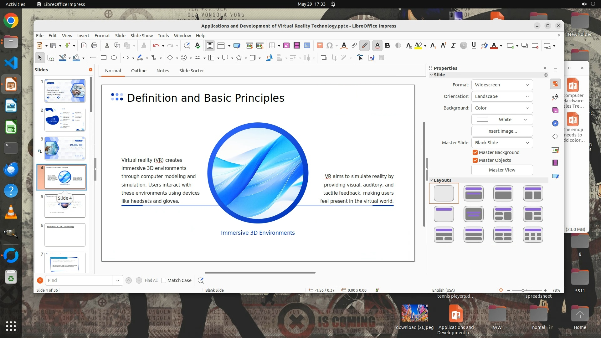Uncheck the Master Objects checkbox
Screen dimensions: 601x338
tap(475, 160)
